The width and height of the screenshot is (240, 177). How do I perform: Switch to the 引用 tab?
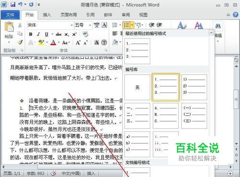90,15
